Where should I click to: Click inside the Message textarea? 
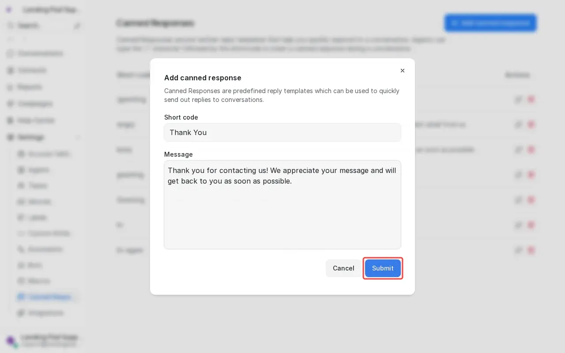pos(282,205)
